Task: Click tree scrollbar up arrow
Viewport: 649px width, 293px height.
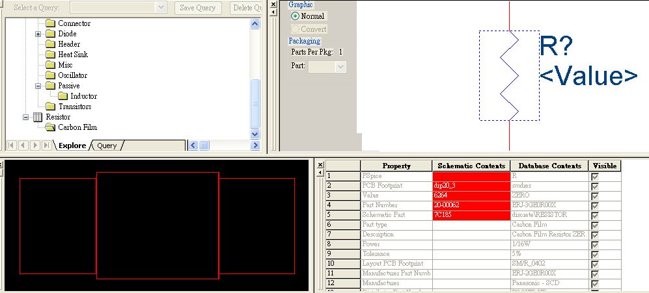Action: click(x=255, y=24)
